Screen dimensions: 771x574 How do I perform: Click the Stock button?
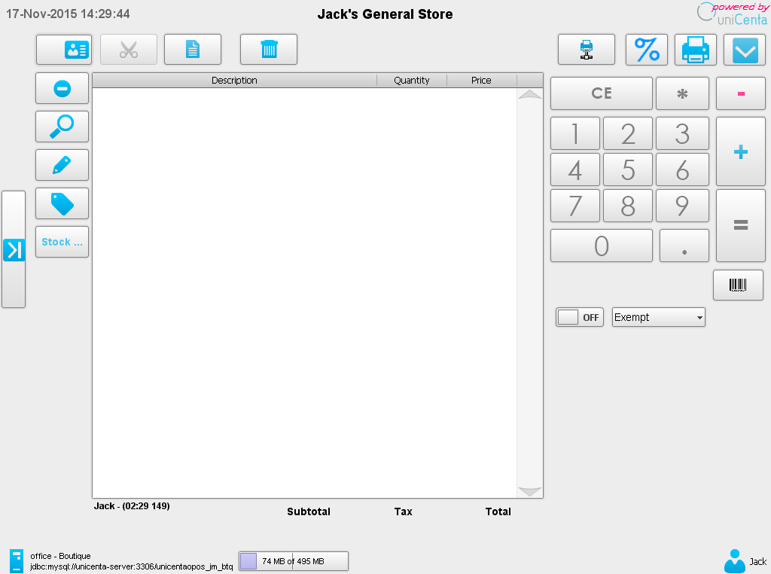click(62, 242)
